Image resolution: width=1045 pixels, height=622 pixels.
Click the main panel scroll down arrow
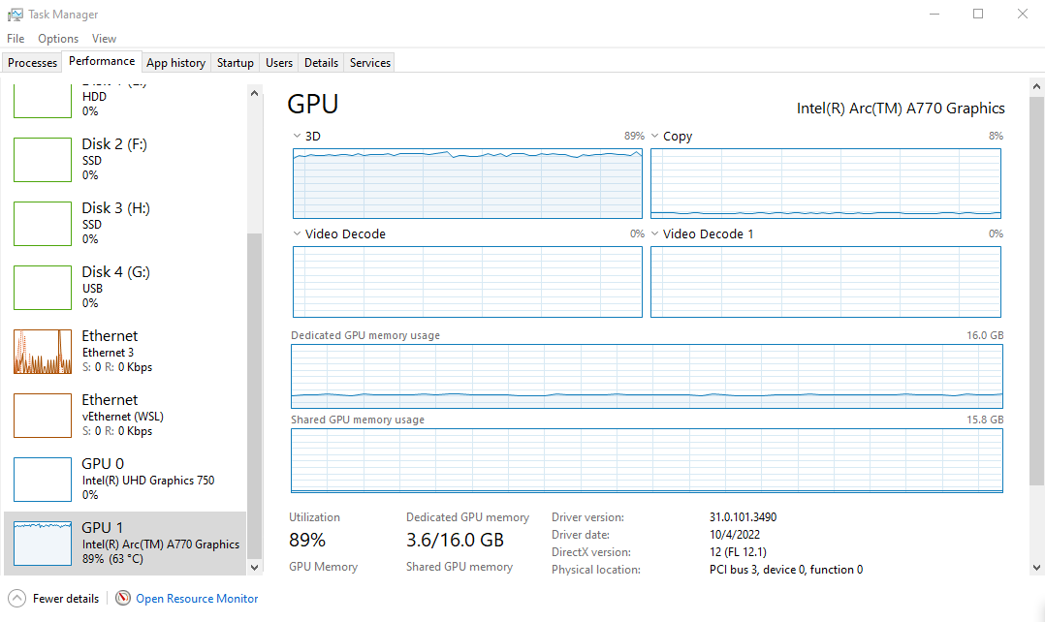pos(1036,568)
